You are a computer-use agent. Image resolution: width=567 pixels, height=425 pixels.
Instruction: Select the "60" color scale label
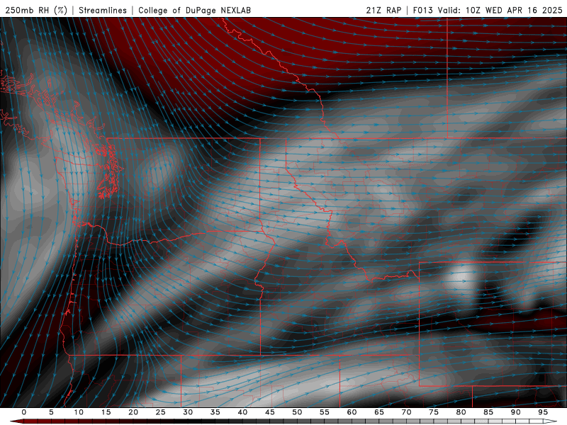click(352, 412)
